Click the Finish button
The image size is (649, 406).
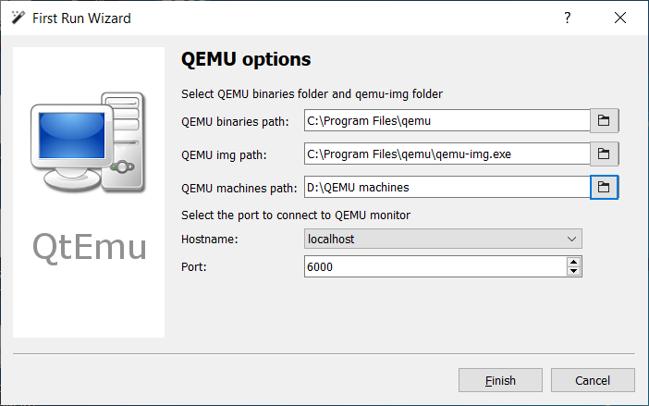click(500, 380)
